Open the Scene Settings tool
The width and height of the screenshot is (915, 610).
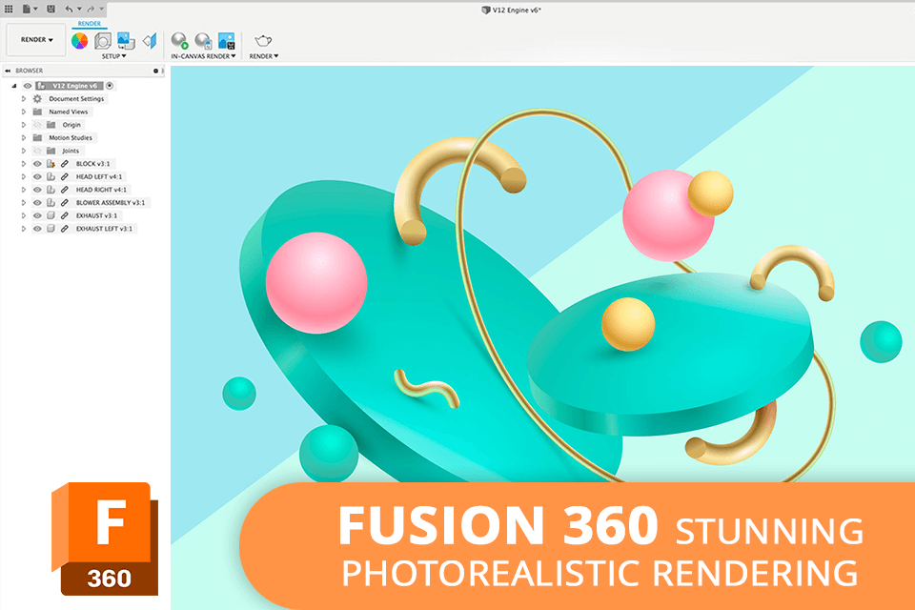coord(103,41)
